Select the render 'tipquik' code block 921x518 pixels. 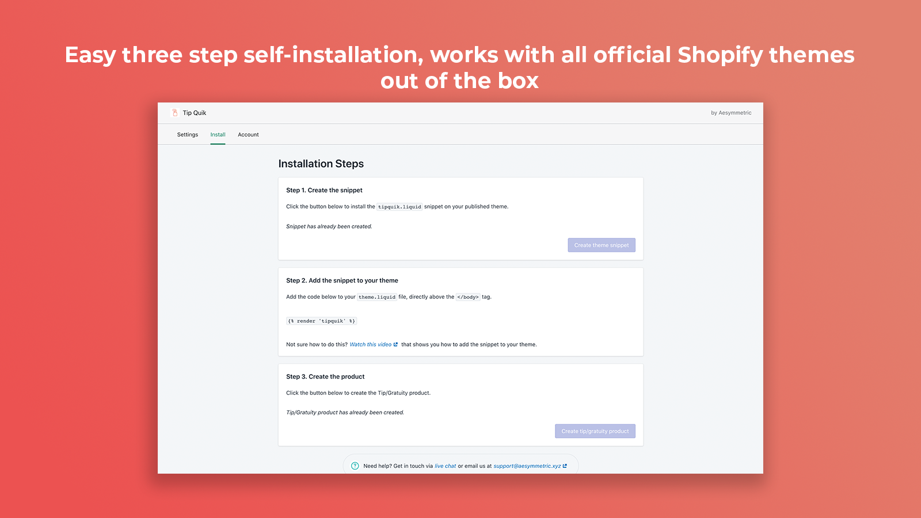[321, 321]
